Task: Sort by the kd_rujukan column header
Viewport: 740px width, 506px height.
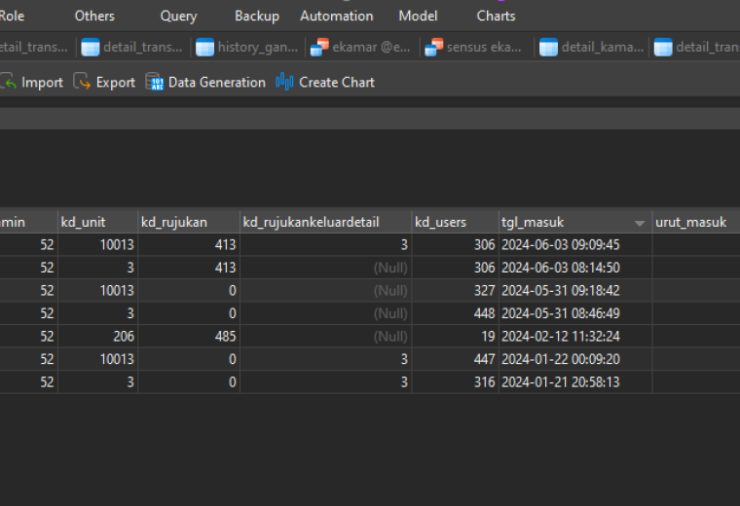Action: (189, 222)
